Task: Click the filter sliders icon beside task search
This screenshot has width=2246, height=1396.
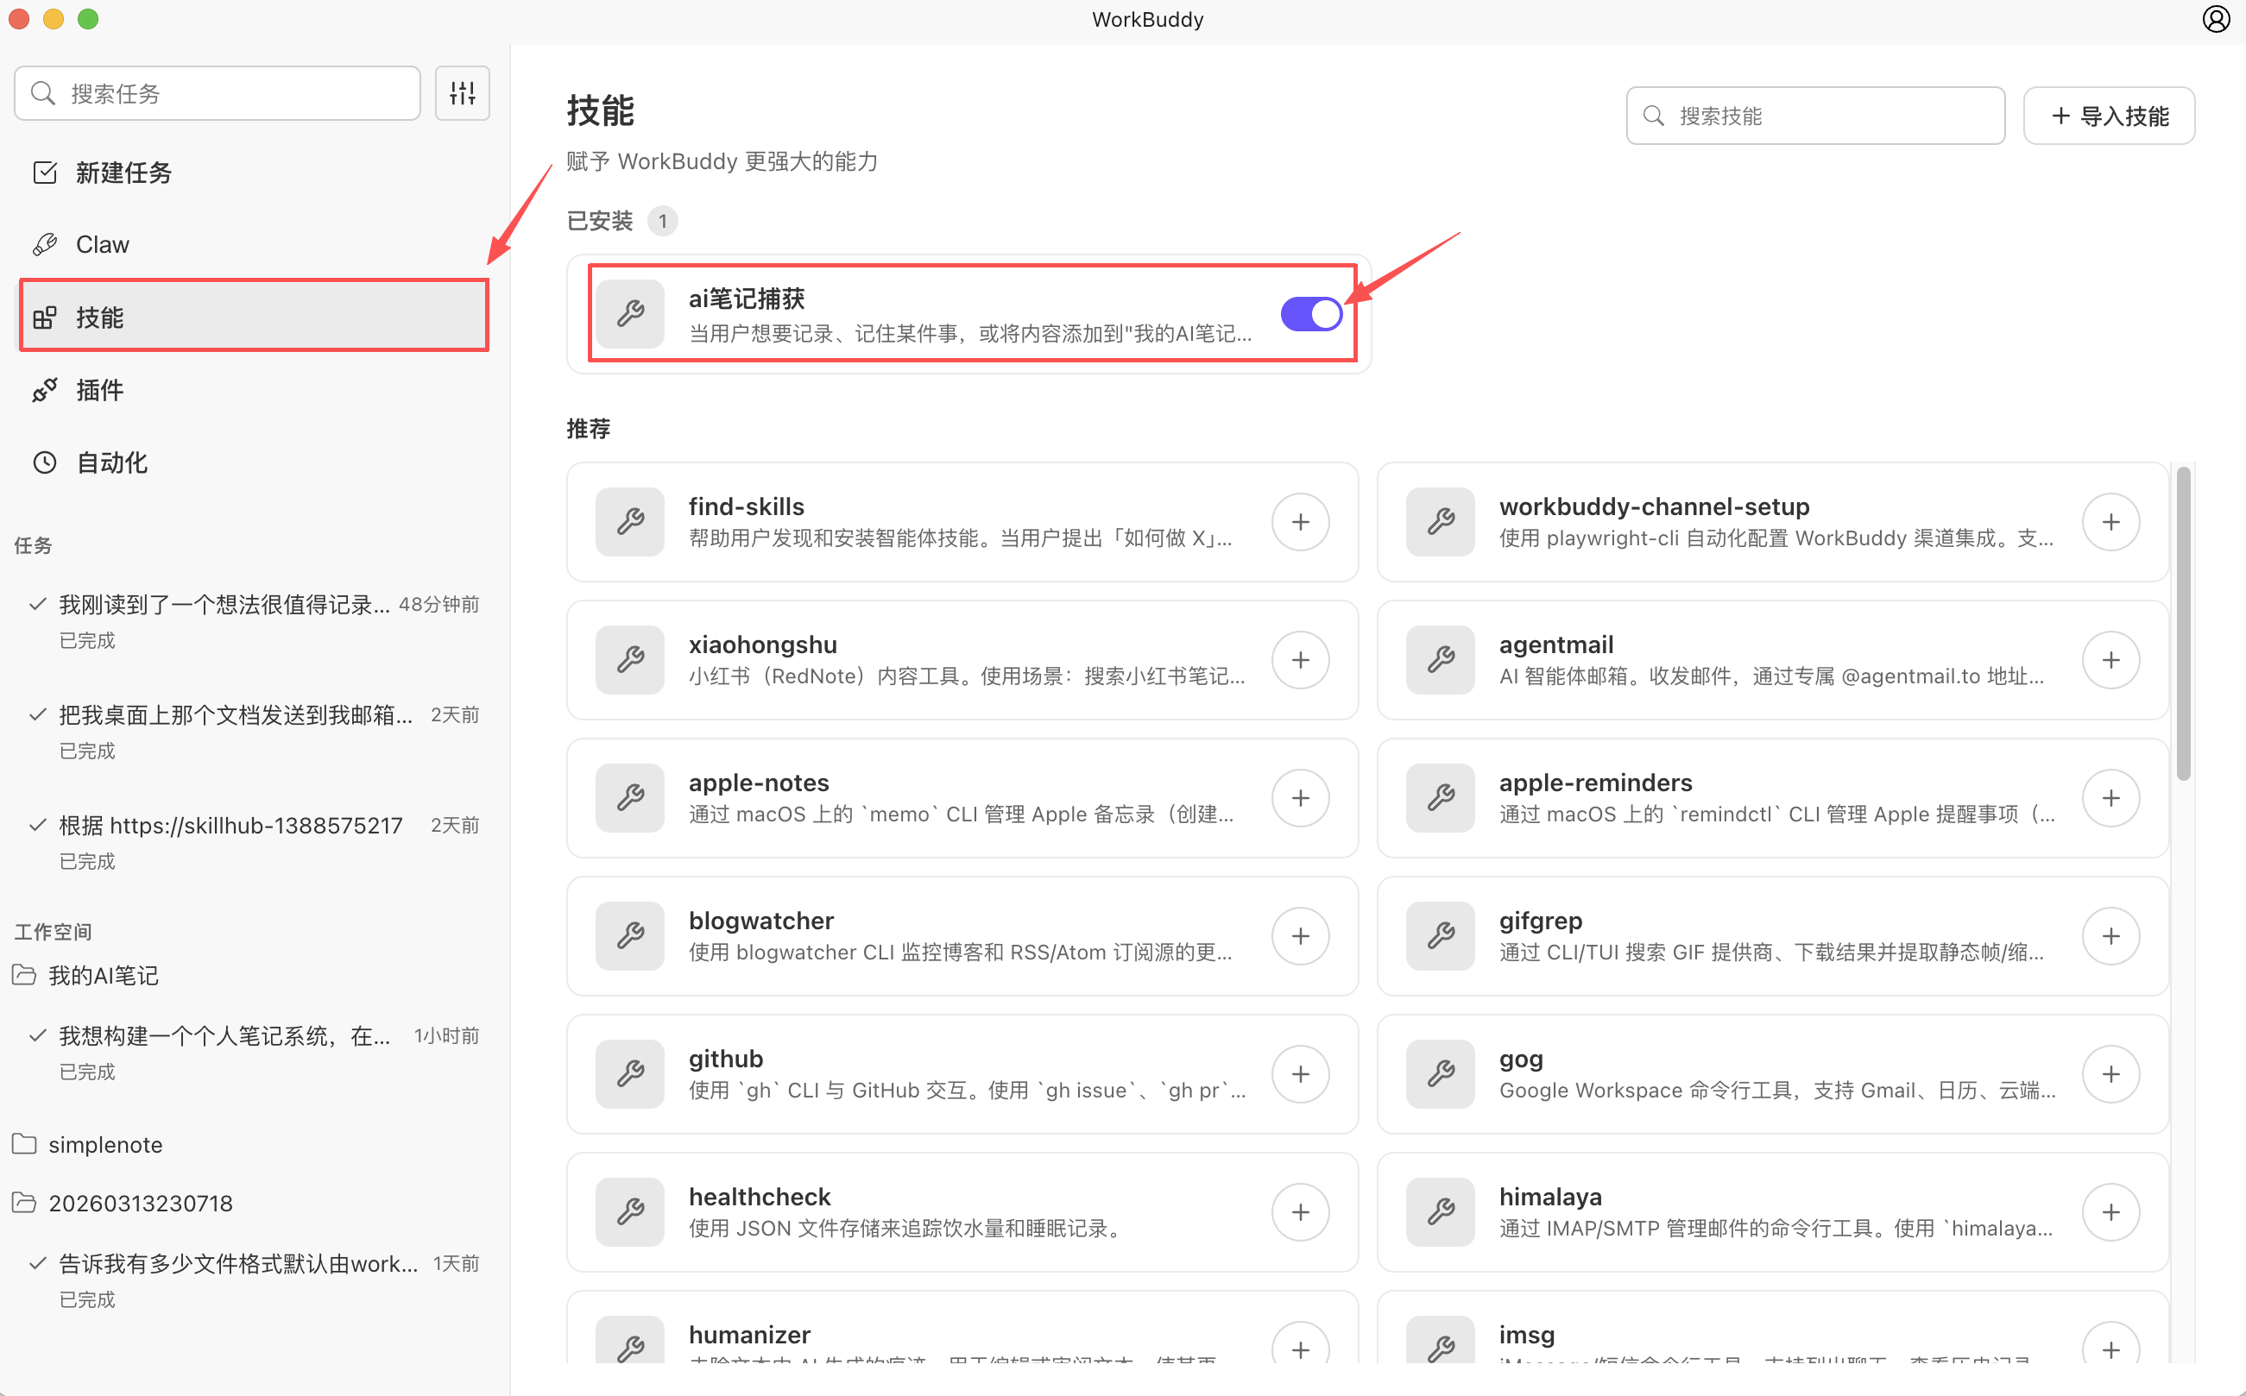Action: pyautogui.click(x=462, y=93)
